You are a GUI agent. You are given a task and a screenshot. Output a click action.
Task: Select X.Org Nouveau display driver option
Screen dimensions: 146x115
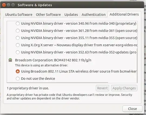(x=18, y=45)
